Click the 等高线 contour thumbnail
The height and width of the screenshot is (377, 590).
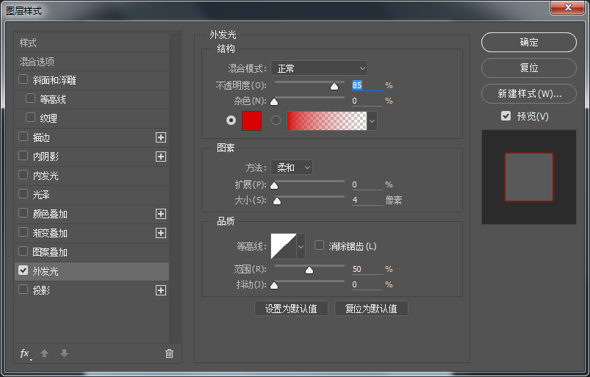pos(284,246)
